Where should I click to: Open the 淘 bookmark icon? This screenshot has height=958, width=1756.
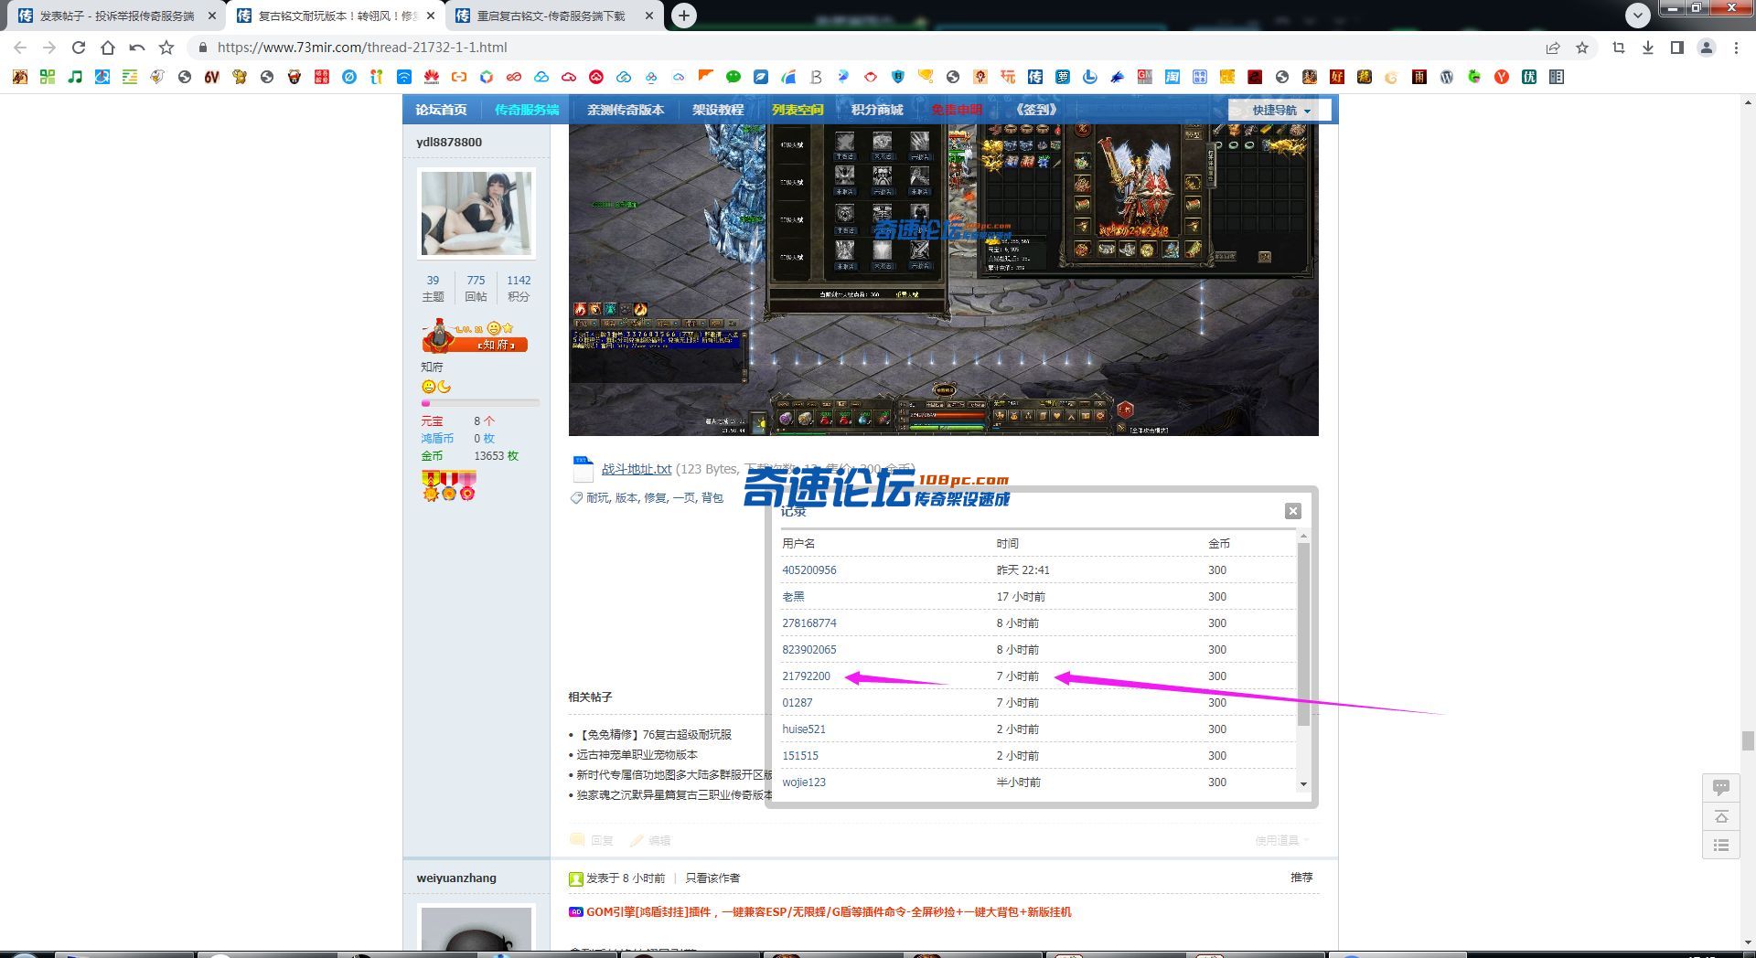pos(1172,77)
